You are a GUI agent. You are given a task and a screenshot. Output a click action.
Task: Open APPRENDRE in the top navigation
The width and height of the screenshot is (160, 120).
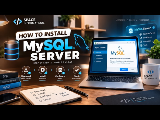click(x=121, y=20)
